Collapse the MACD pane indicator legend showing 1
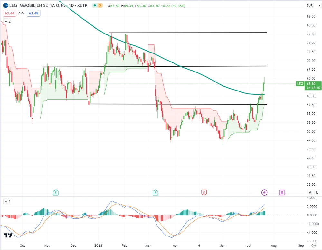Screen dimensions: 322x250 tap(8, 201)
